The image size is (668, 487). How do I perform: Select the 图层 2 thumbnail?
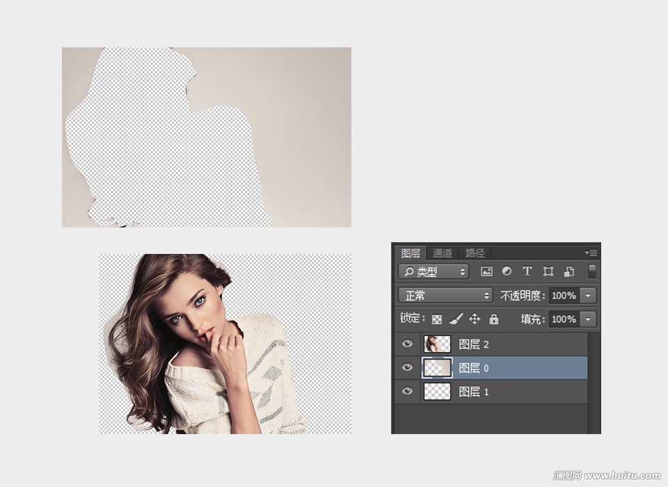[x=437, y=344]
